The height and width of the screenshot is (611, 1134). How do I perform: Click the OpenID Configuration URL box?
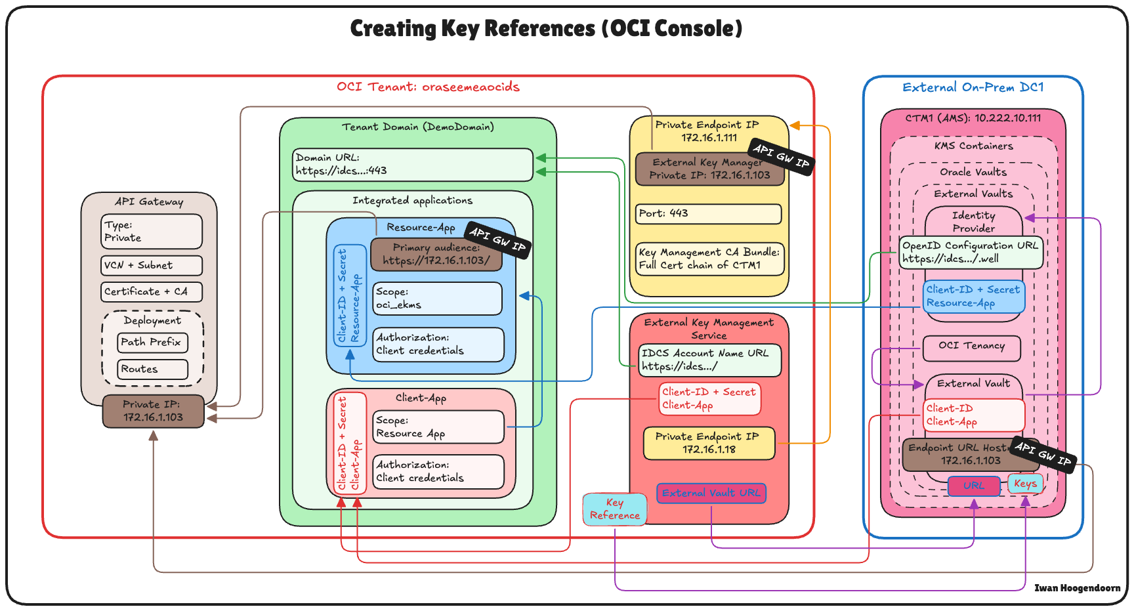[970, 253]
